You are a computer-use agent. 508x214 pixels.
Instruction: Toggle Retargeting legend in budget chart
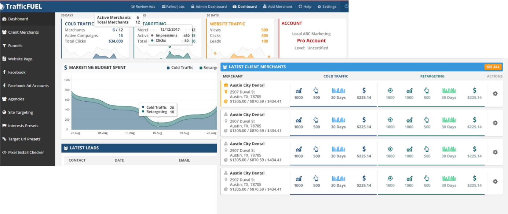pos(208,68)
